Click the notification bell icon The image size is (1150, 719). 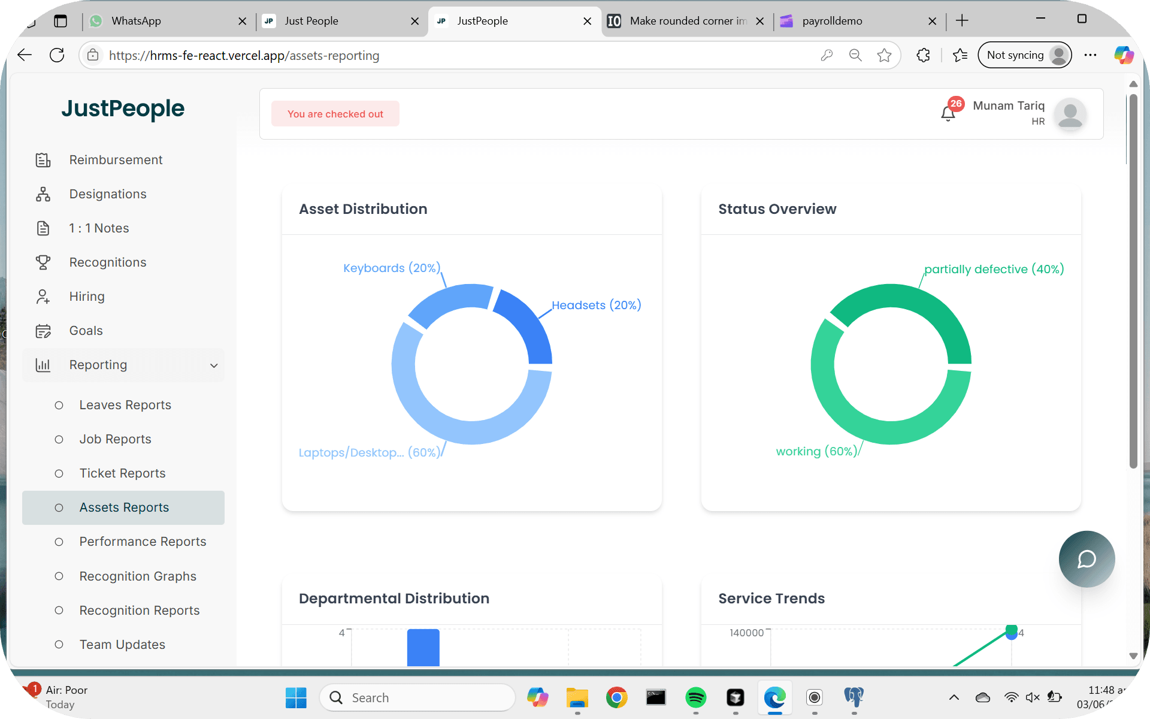[948, 113]
